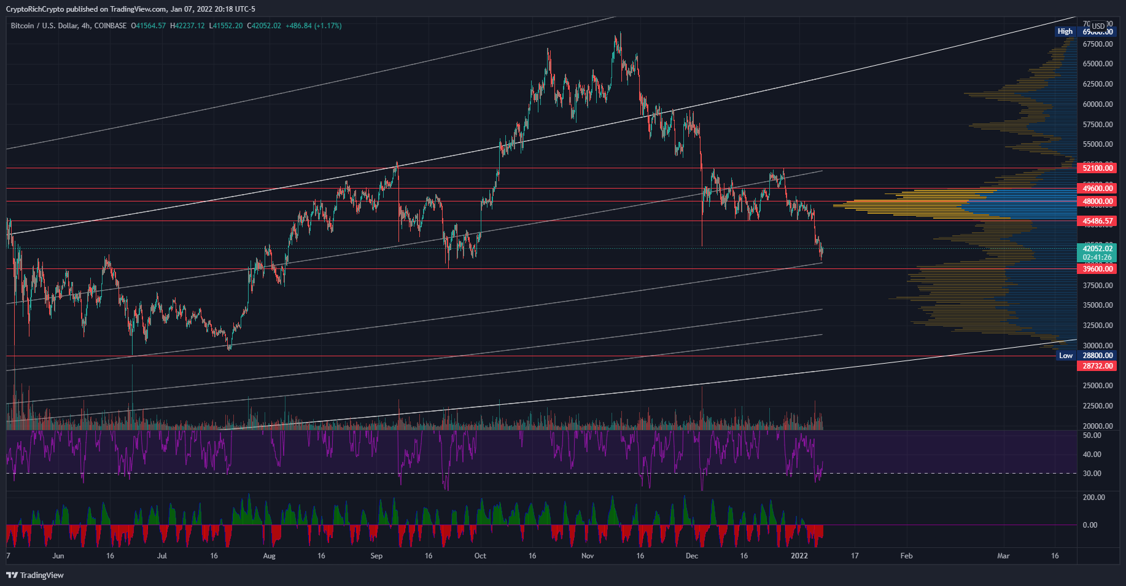This screenshot has height=586, width=1126.
Task: Click the TradingView logo at bottom left
Action: [x=35, y=575]
